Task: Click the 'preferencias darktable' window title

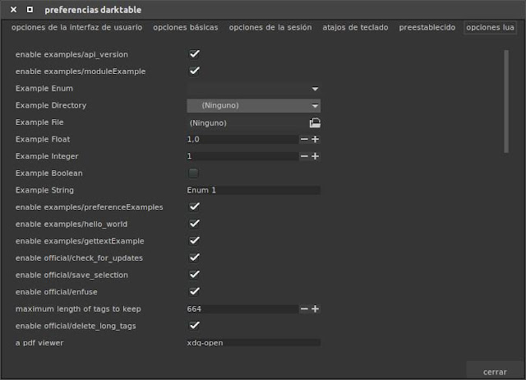Action: [x=93, y=10]
